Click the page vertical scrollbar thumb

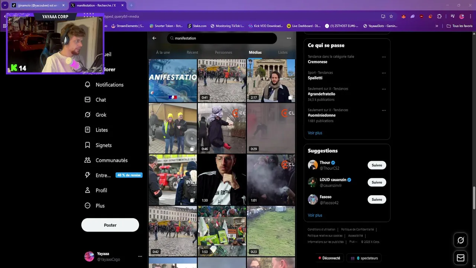tap(474, 197)
